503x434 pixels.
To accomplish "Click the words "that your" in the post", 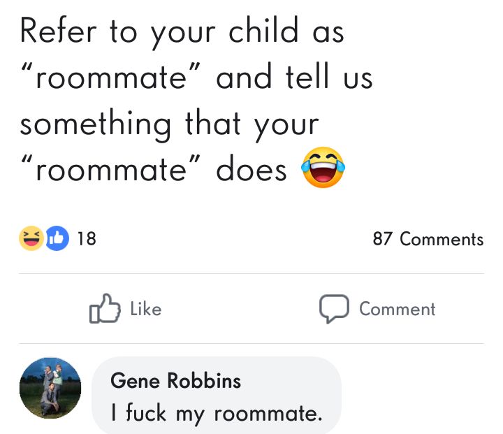I will click(251, 125).
